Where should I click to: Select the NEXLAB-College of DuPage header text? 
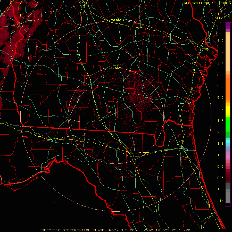point(206,3)
